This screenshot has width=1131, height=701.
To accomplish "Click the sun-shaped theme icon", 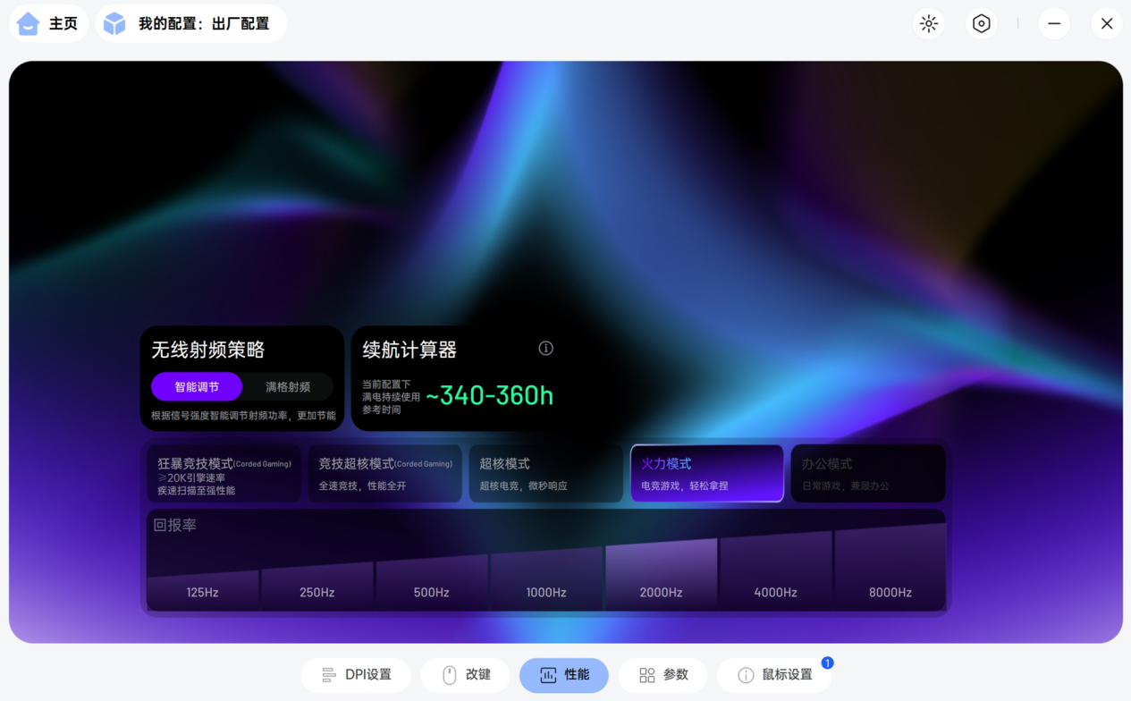I will [929, 23].
